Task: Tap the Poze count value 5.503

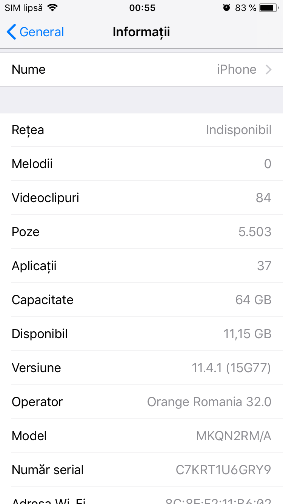Action: tap(255, 232)
